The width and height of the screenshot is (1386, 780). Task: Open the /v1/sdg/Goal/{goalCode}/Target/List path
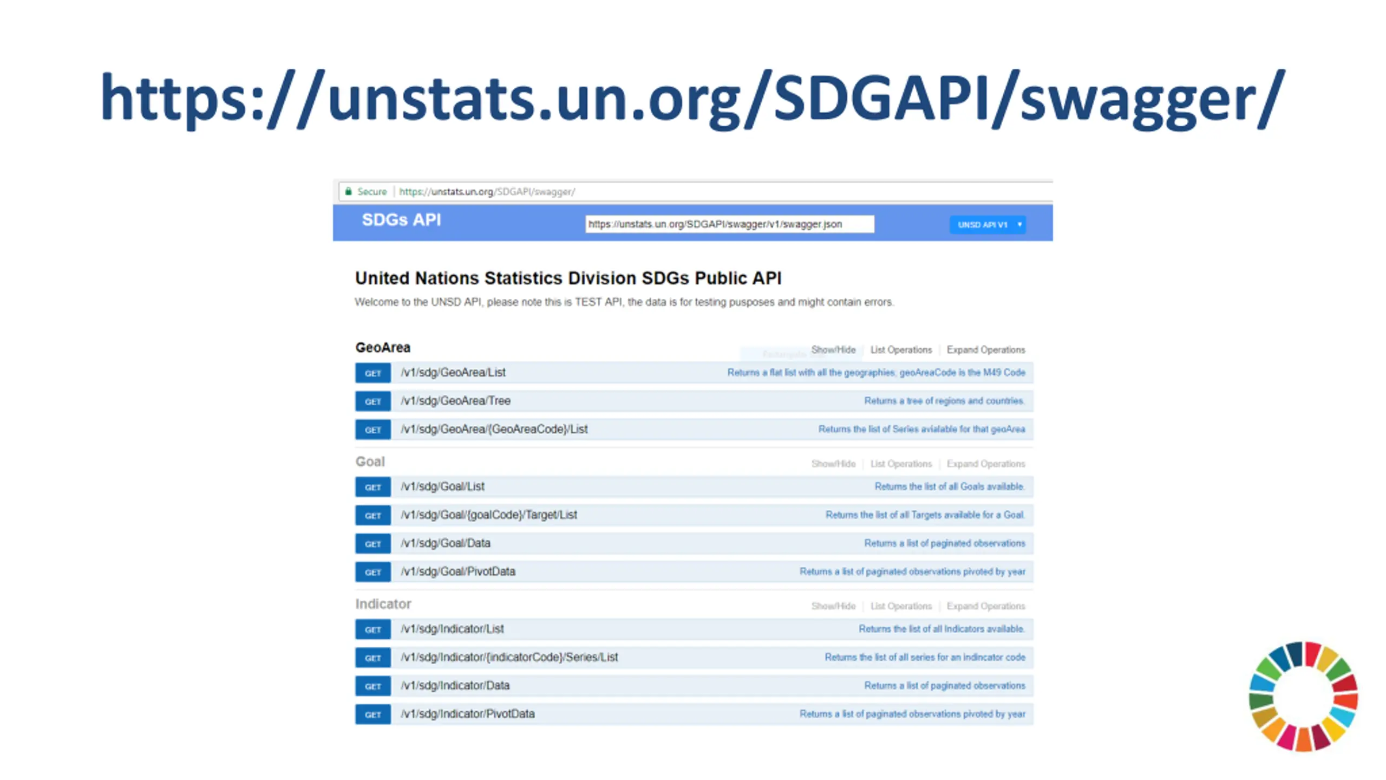click(489, 515)
